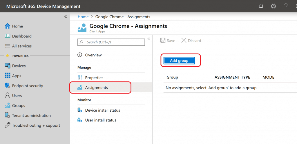Click the Google Chrome - Assignments breadcrumb
Screen dimensions: 297x144
(123, 17)
